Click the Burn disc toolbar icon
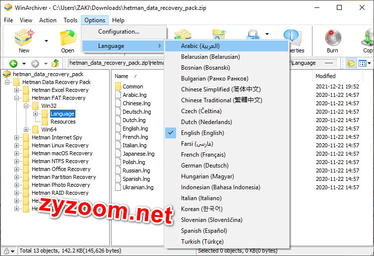374x256 pixels. pyautogui.click(x=333, y=38)
